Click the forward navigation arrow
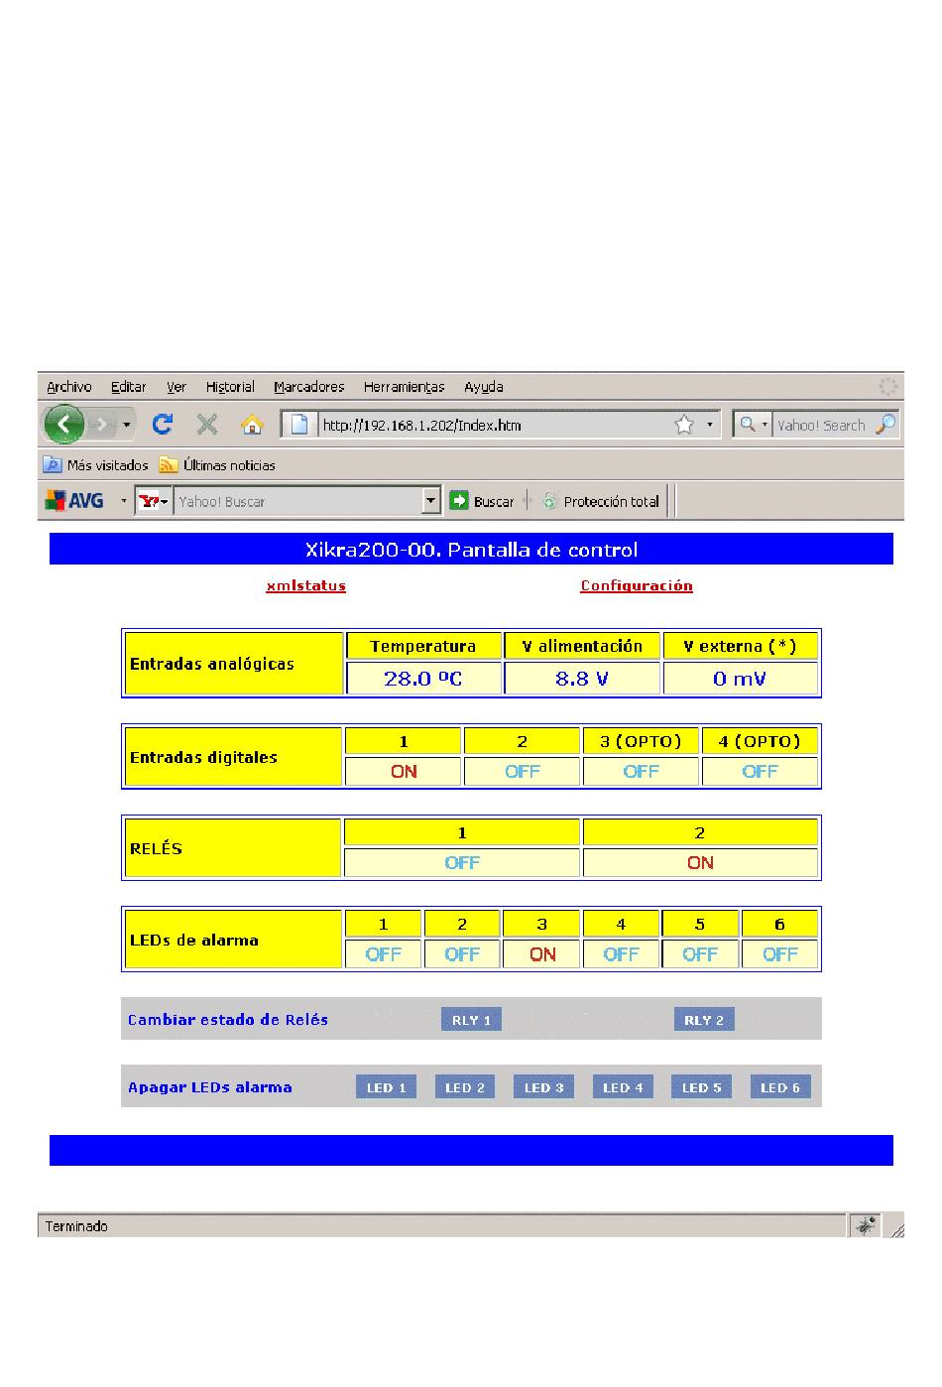Viewport: 942px width, 1387px height. pos(101,425)
